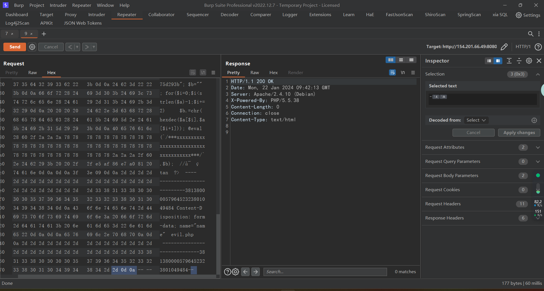Open request pane hamburger menu
544x291 pixels.
[213, 73]
